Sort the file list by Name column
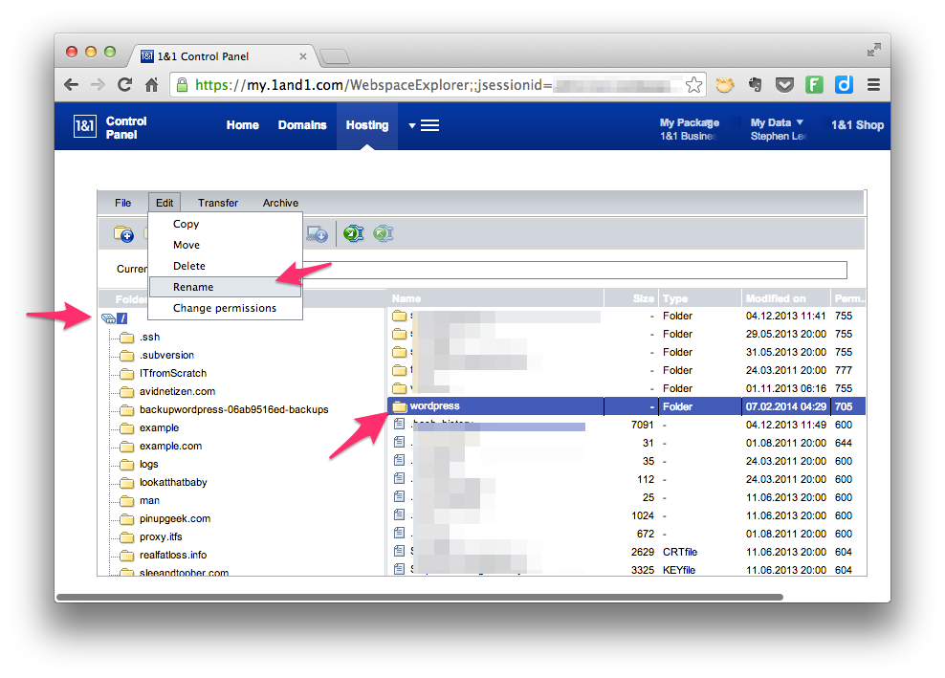 coord(496,298)
